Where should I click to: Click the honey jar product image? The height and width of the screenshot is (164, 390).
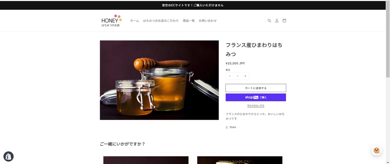click(159, 80)
